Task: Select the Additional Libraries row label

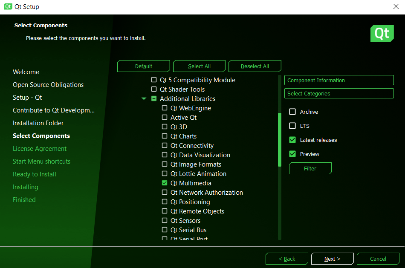Action: (188, 98)
